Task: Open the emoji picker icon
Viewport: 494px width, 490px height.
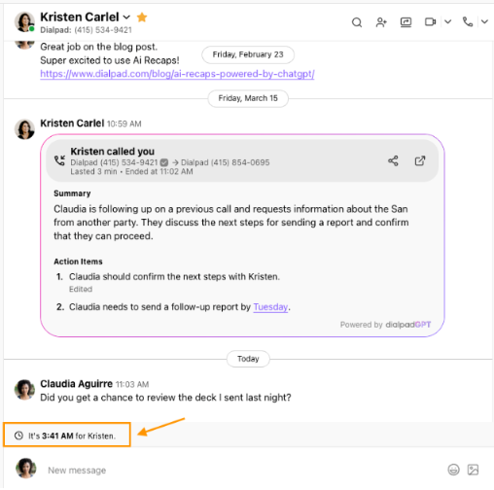Action: 453,470
